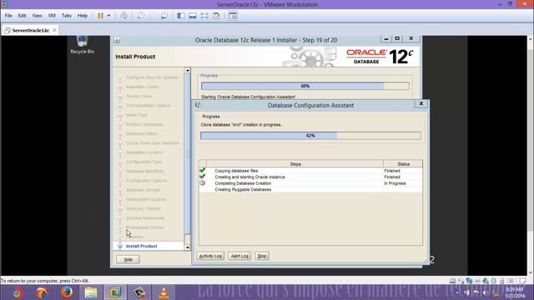Close the ServerOracle12c tab
Screen dimensions: 534x300
(x=54, y=30)
